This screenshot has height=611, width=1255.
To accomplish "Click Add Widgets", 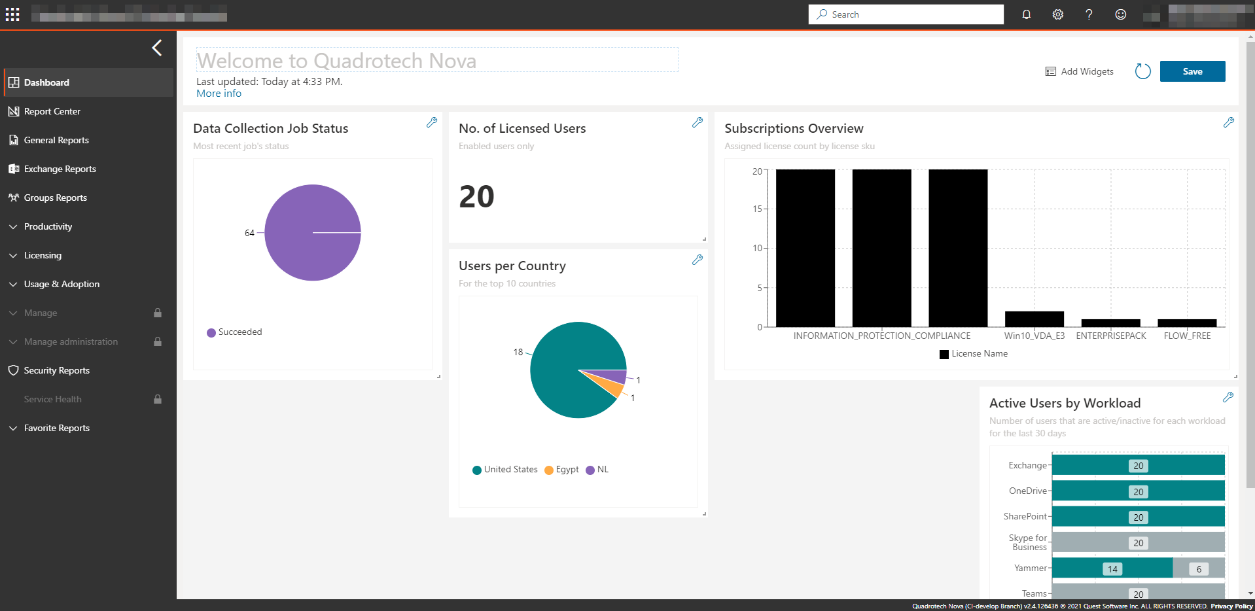I will [1080, 71].
